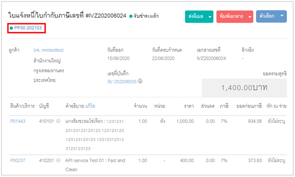Open product P00237
This screenshot has height=177, width=295.
(x=17, y=160)
